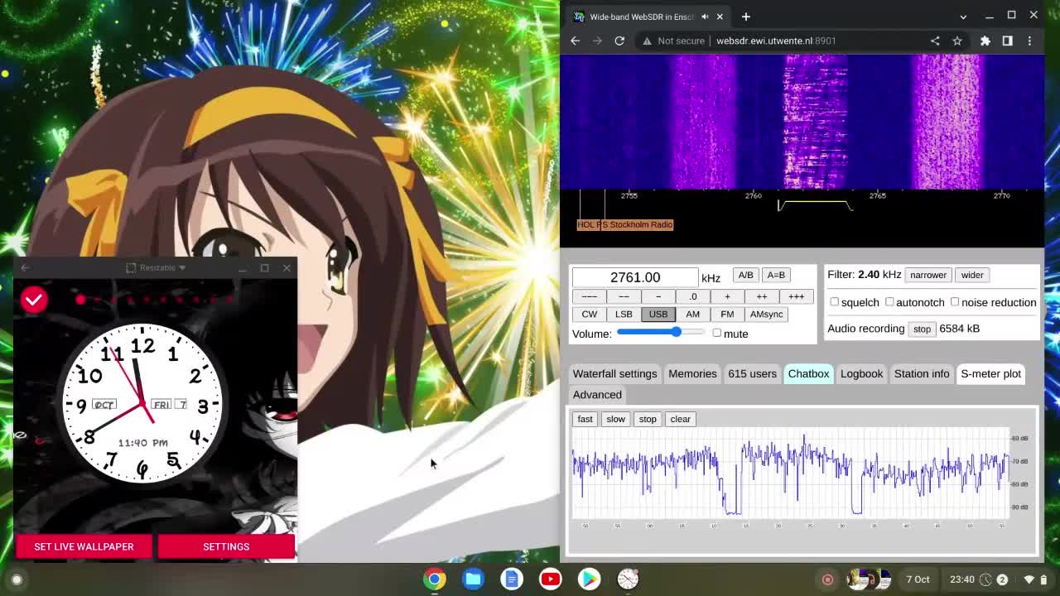Viewport: 1060px width, 596px height.
Task: Open the ChromeOS launcher
Action: pos(17,579)
